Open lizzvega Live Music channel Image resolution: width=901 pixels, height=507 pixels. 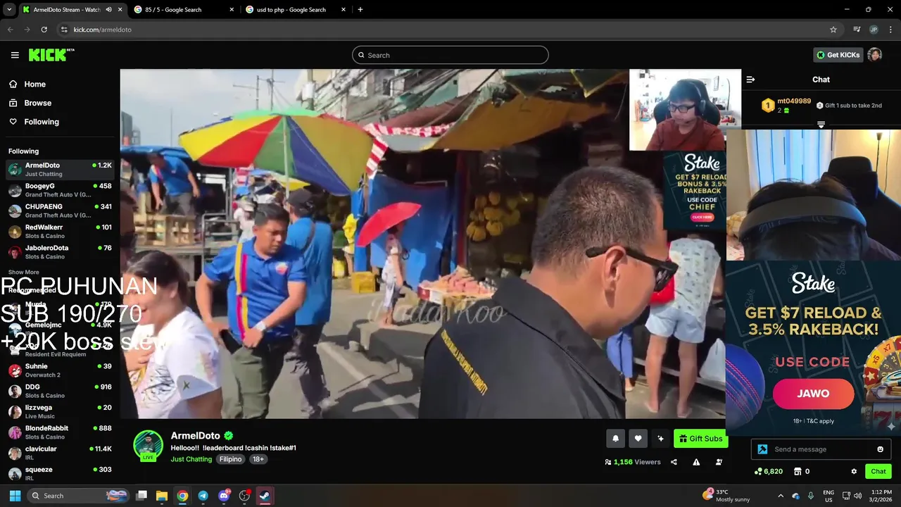[60, 411]
